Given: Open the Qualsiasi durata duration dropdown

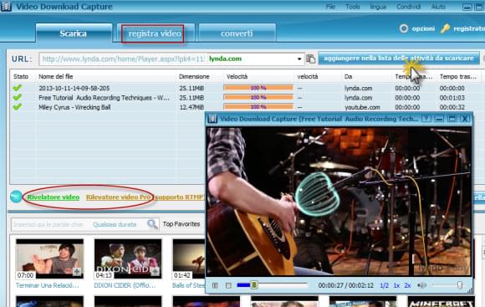Looking at the screenshot, I should point(115,224).
